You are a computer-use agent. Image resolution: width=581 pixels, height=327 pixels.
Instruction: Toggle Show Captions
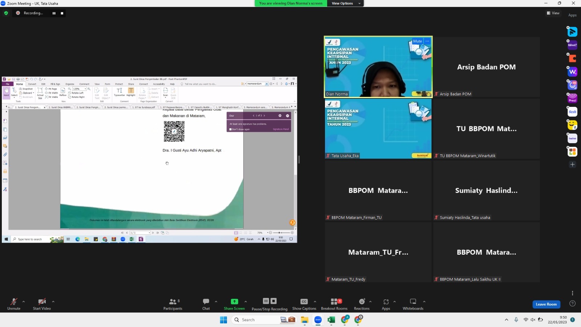[304, 304]
